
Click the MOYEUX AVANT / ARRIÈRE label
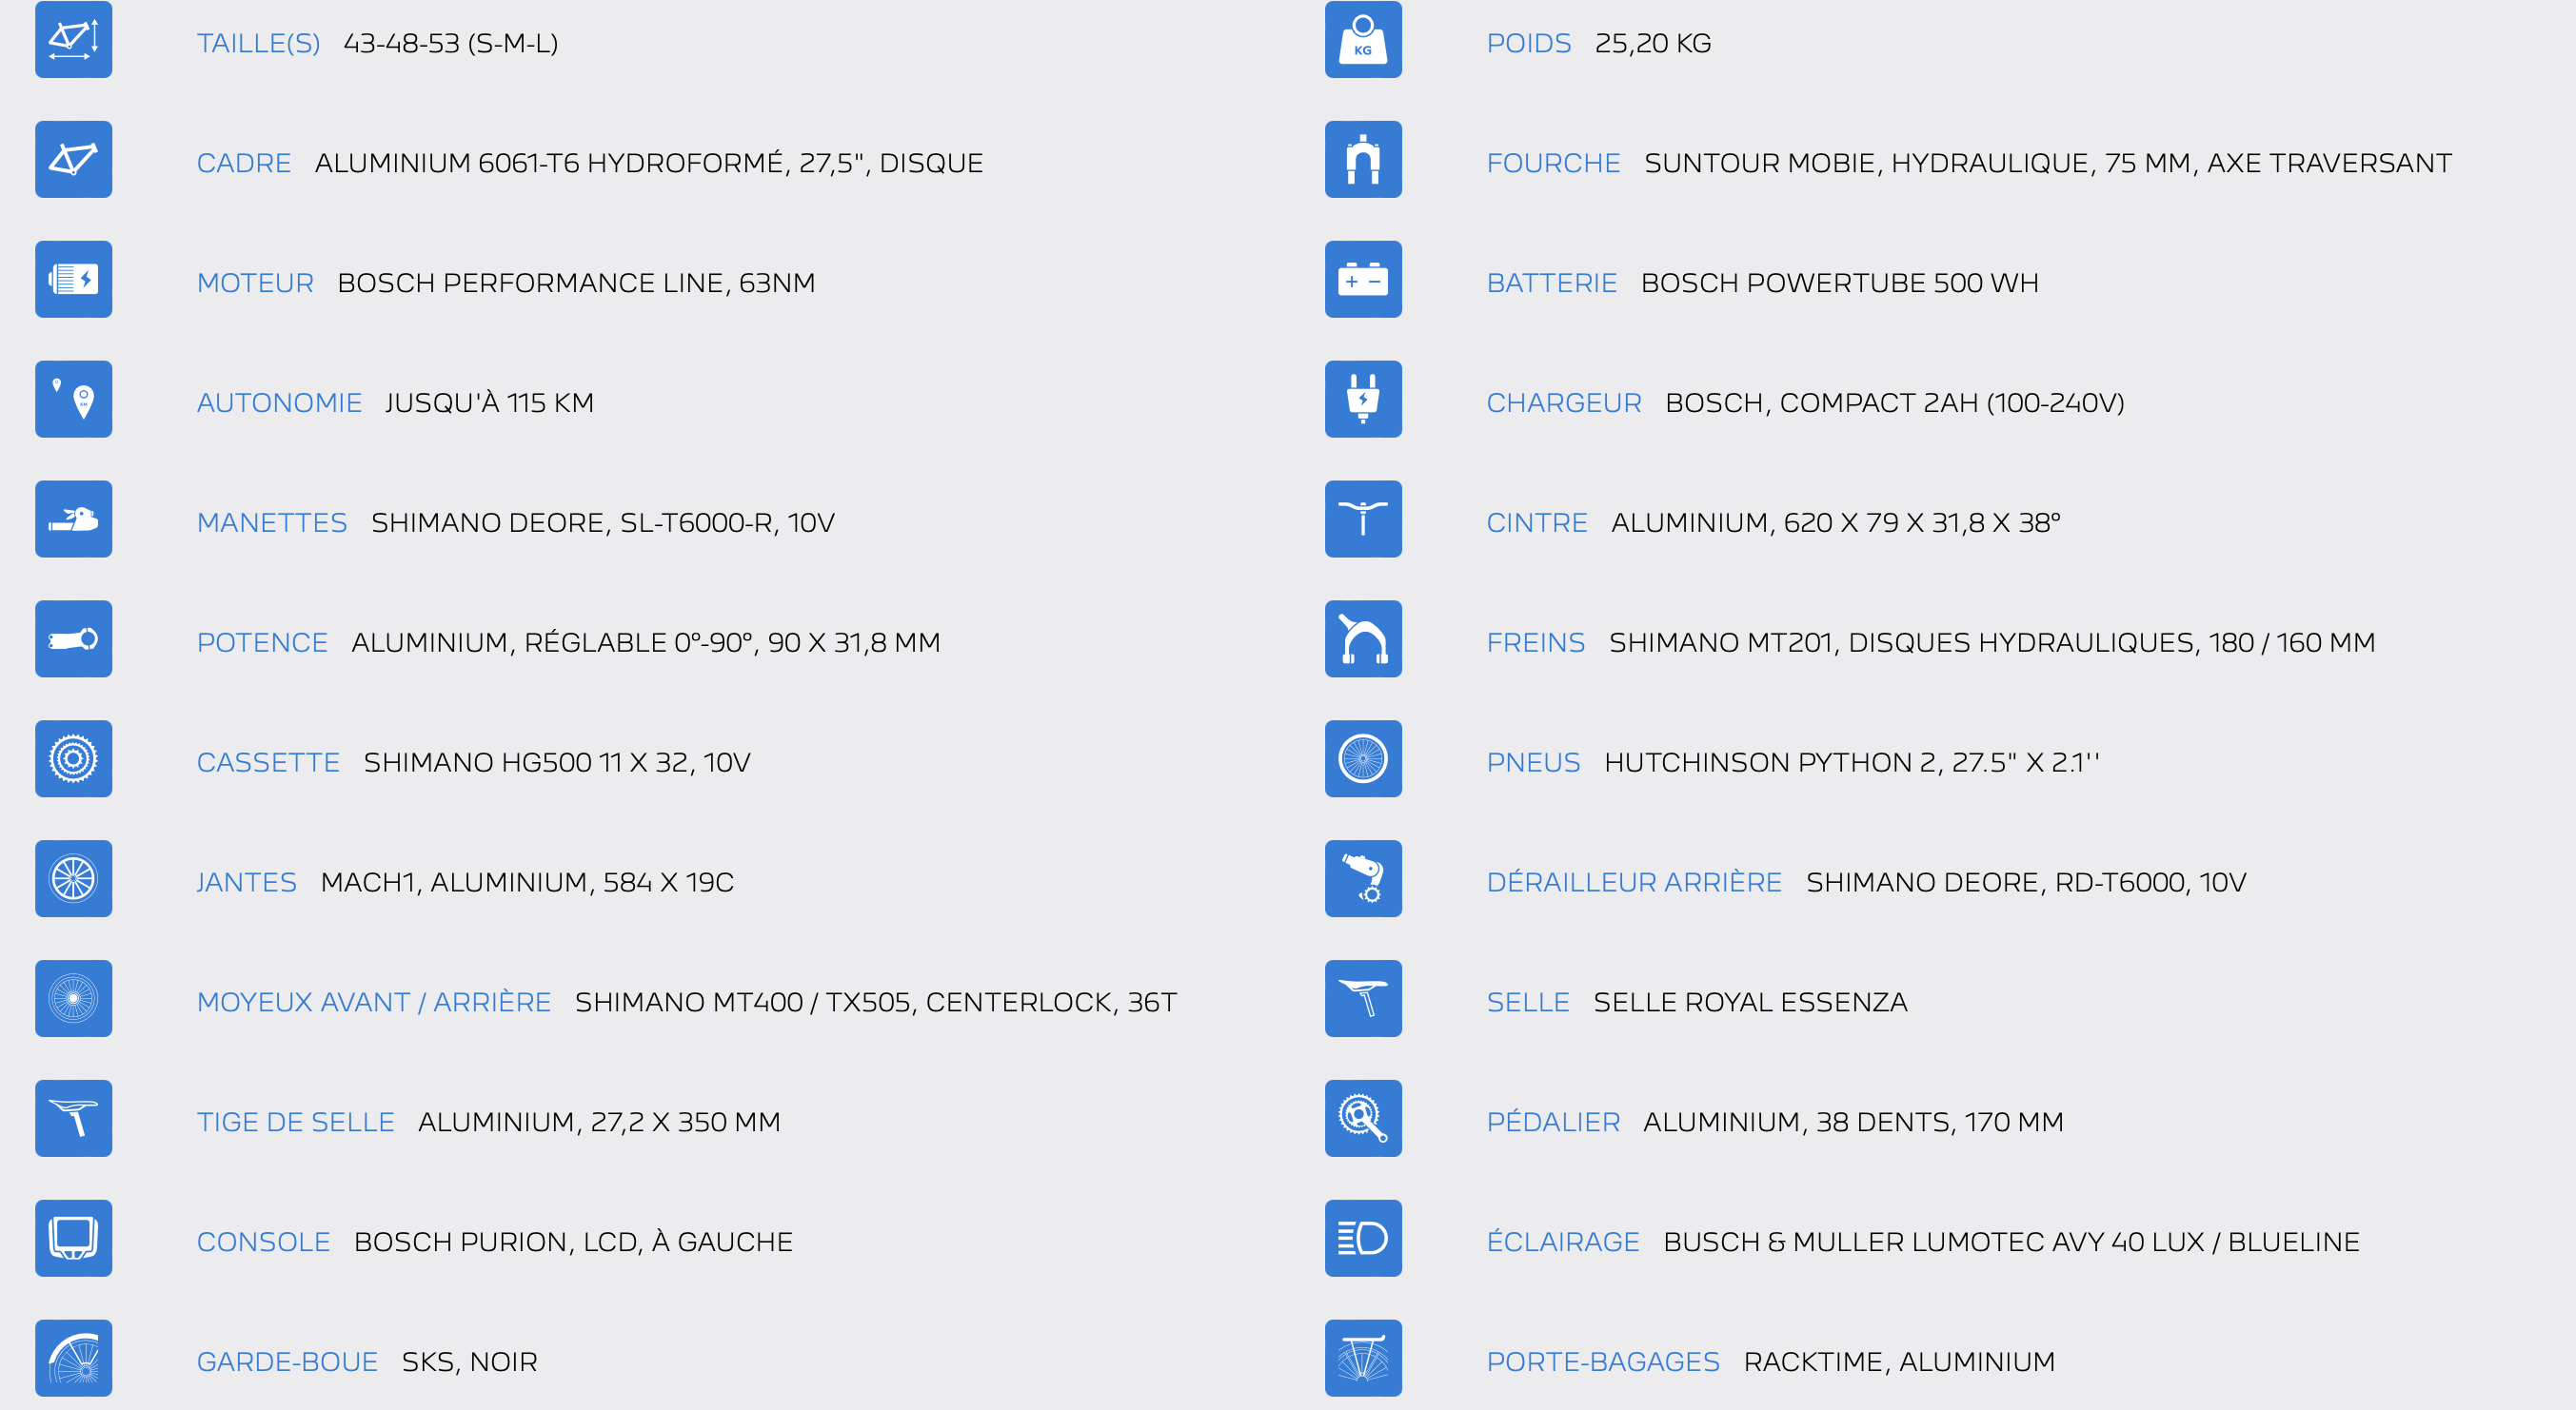[x=373, y=1002]
